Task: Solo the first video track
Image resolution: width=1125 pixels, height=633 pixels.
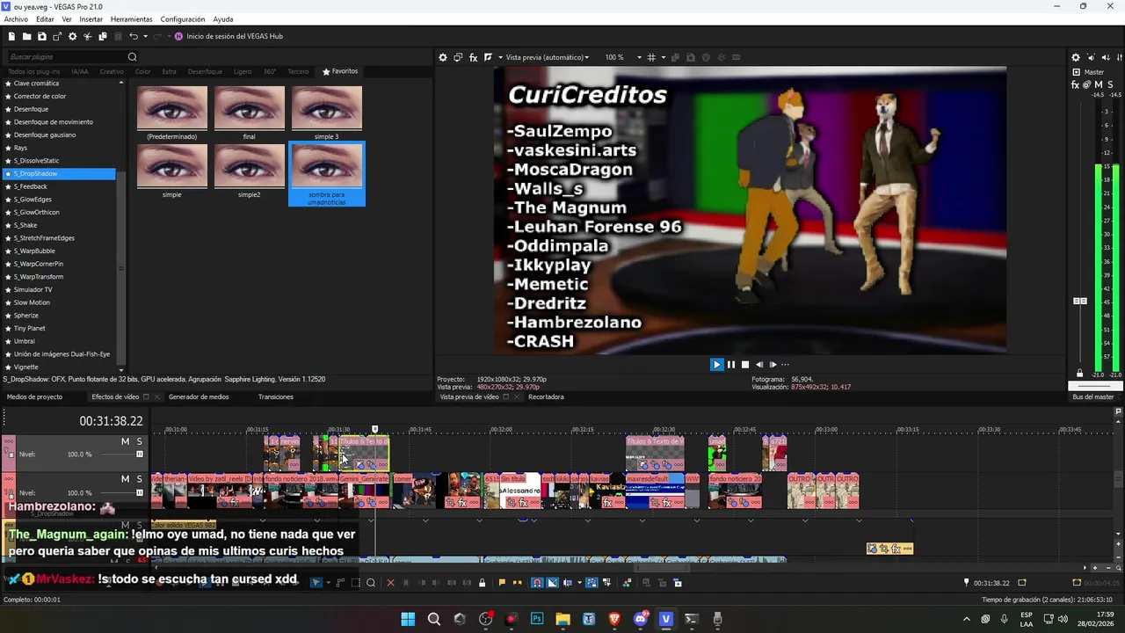Action: [x=139, y=440]
